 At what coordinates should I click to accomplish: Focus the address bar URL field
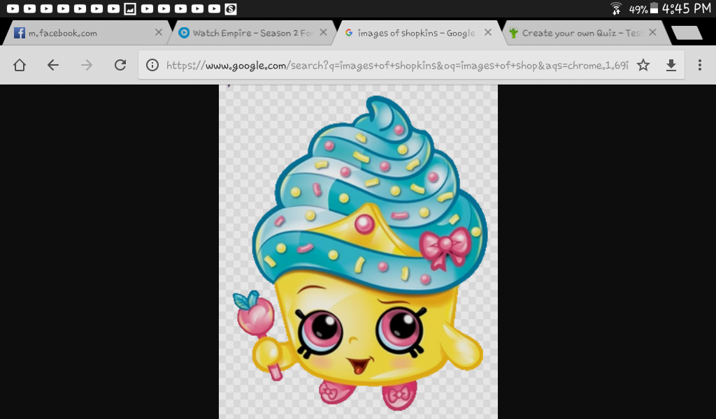click(397, 66)
